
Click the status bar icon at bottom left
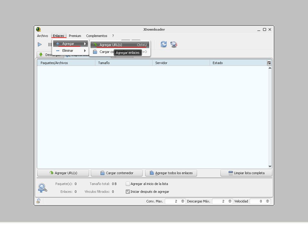tap(38, 201)
